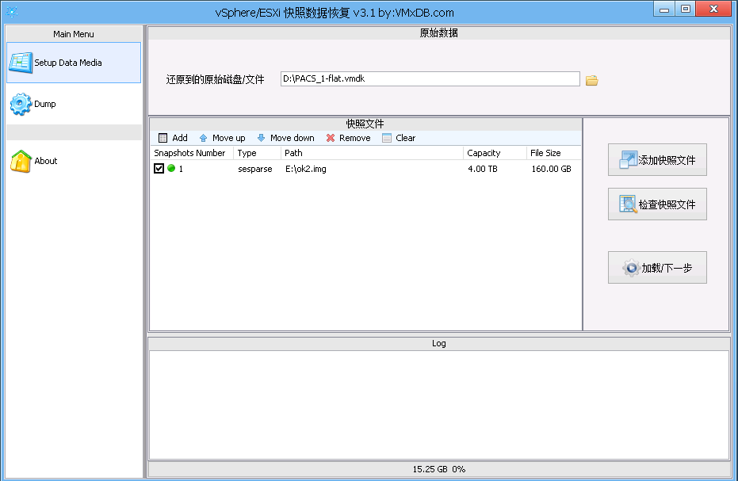
Task: Uncheck snapshot 1 checkbox
Action: click(x=159, y=169)
